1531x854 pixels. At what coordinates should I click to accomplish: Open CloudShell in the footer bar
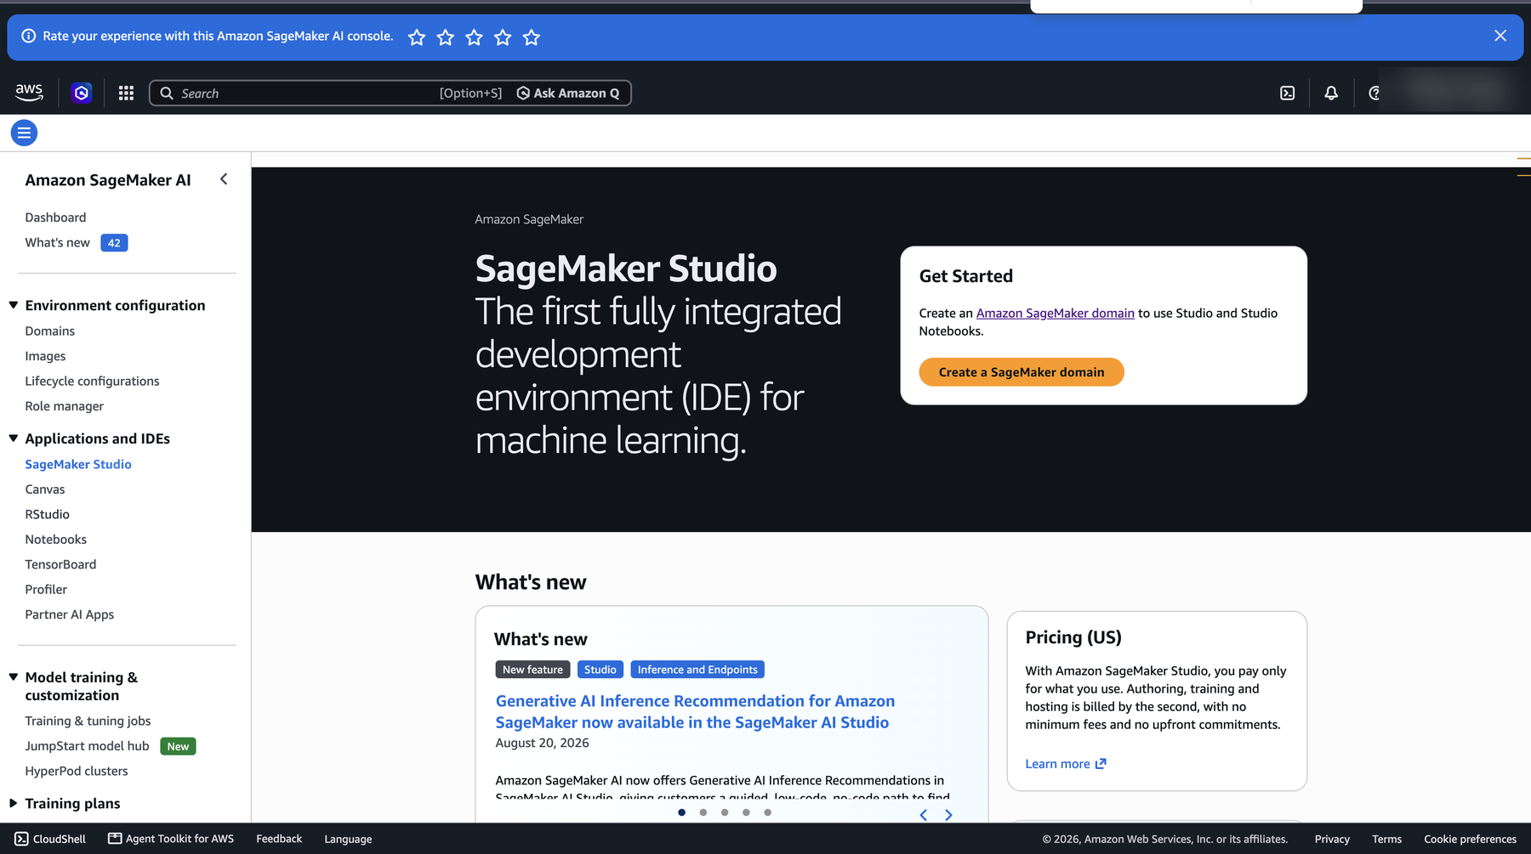click(x=50, y=839)
